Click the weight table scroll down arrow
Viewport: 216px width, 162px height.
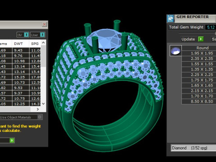[x=44, y=103]
